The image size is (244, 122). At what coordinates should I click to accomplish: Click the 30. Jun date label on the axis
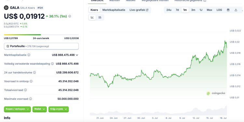click(x=141, y=118)
